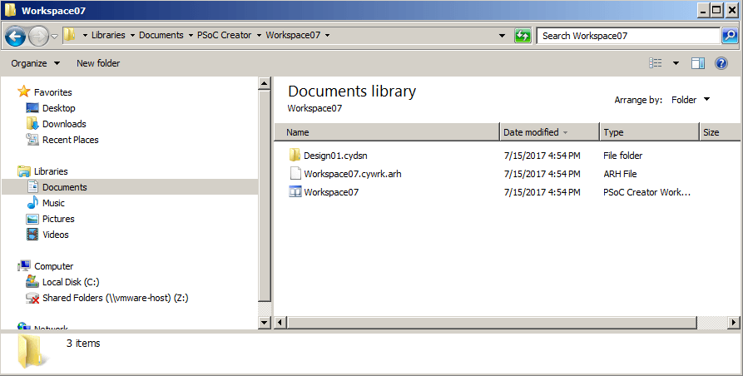Click the sidebar scroll down arrow
Screen dimensions: 743x376
tap(265, 323)
